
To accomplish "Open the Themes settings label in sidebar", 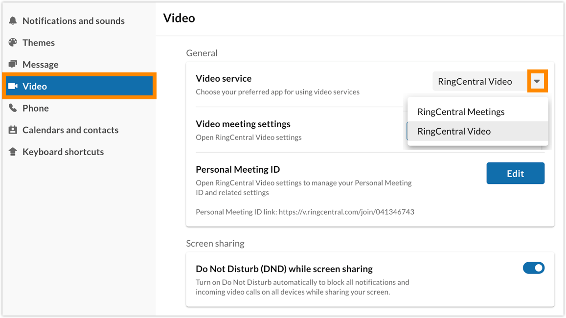I will click(39, 43).
